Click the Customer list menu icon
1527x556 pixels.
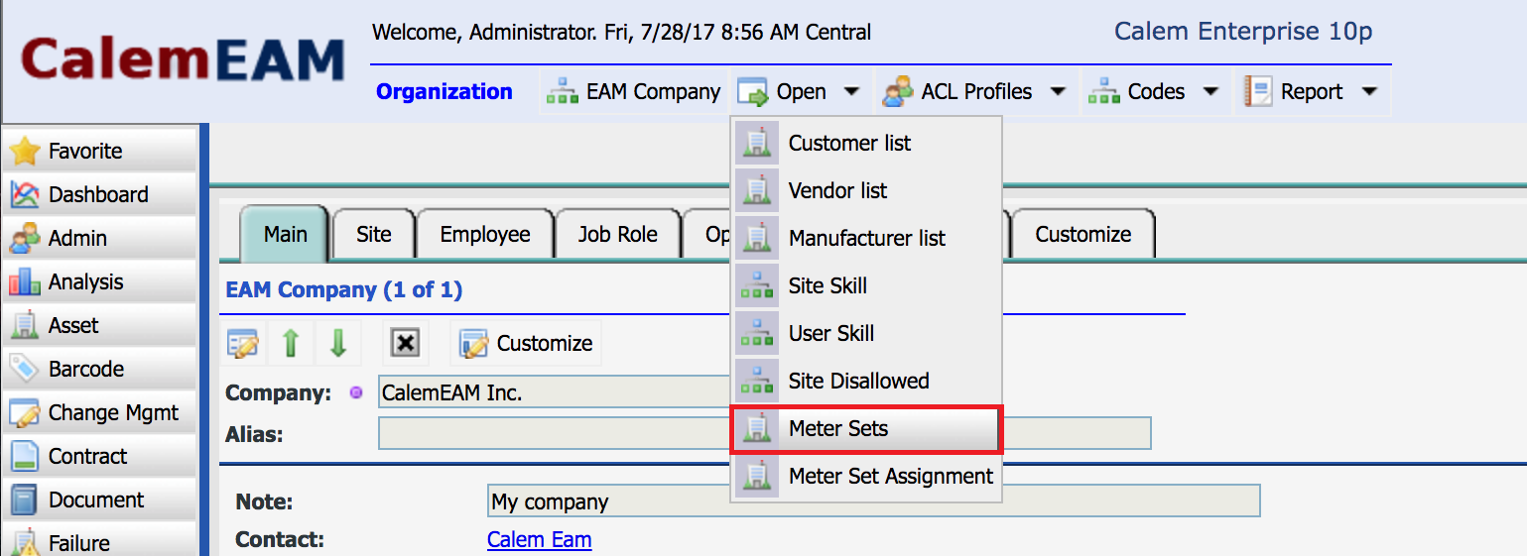pyautogui.click(x=757, y=144)
